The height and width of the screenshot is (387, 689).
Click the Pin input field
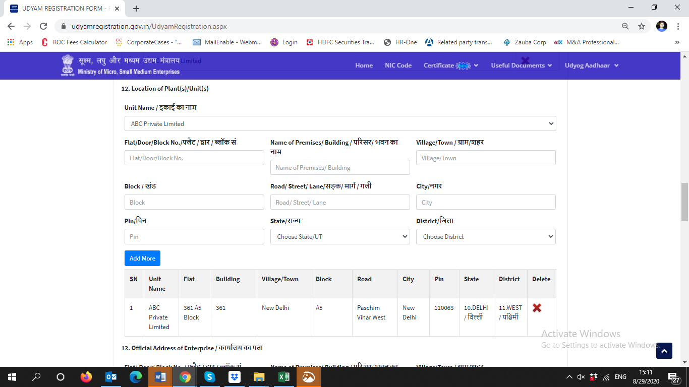(x=194, y=237)
